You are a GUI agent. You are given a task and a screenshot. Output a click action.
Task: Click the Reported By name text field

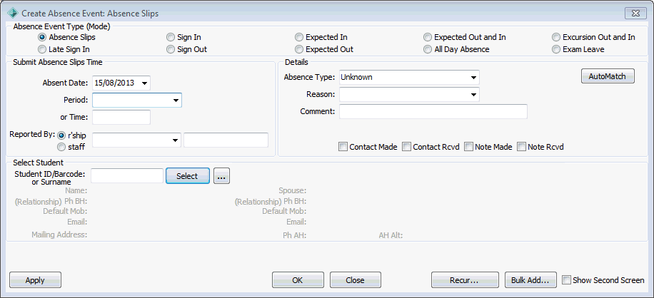[x=226, y=140]
